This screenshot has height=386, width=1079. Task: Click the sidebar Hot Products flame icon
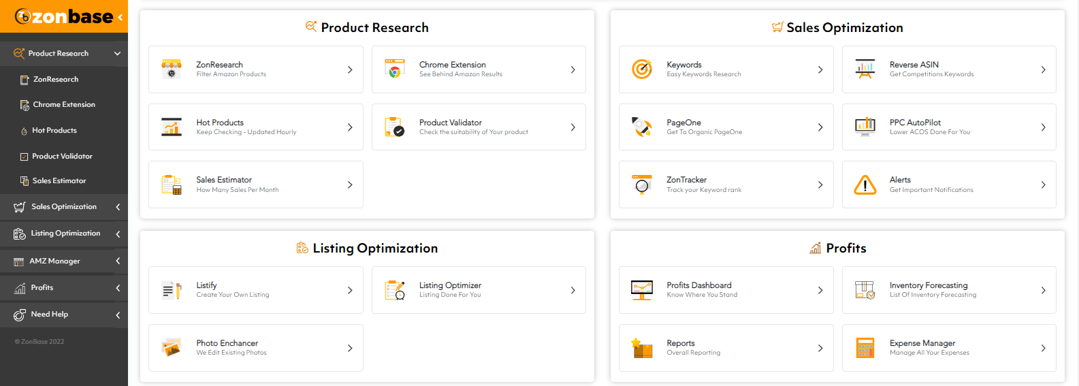[25, 131]
